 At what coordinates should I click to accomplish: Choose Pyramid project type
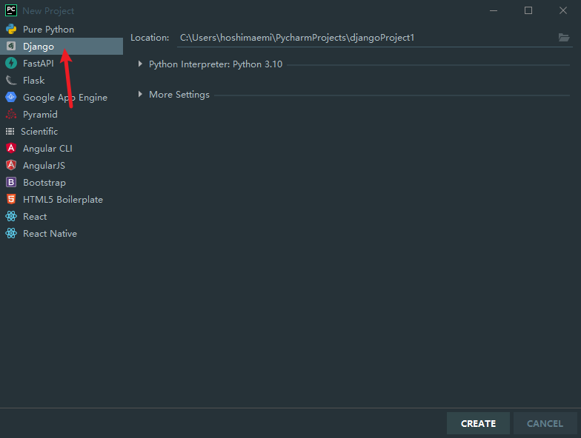point(40,115)
